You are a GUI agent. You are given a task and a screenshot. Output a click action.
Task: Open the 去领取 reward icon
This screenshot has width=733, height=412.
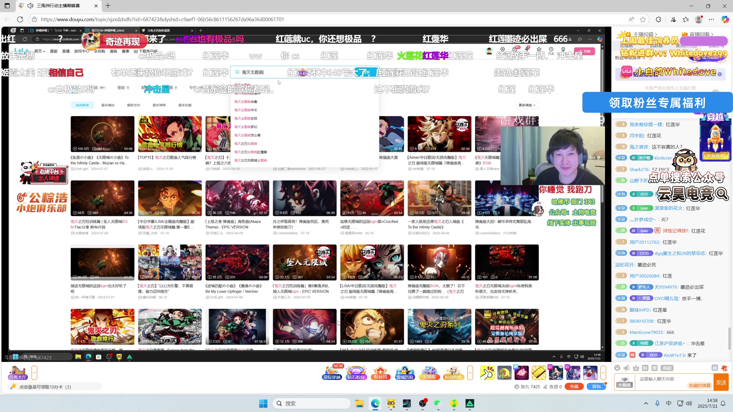pyautogui.click(x=429, y=373)
